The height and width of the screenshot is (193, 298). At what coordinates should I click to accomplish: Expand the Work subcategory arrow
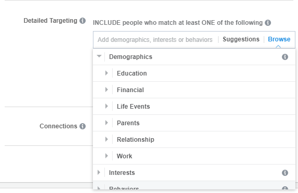click(106, 156)
